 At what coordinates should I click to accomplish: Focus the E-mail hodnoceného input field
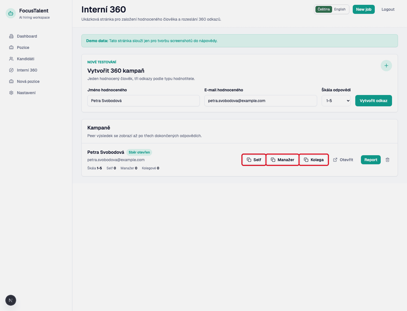(261, 101)
